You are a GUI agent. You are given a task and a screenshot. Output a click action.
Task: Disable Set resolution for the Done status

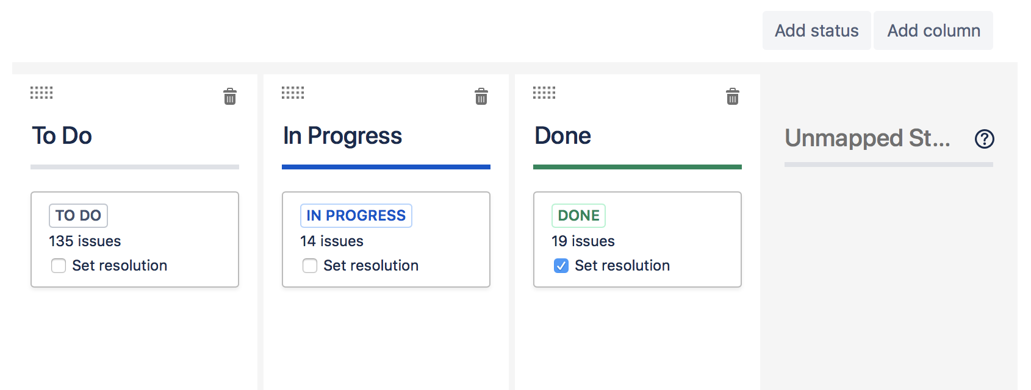pyautogui.click(x=561, y=266)
